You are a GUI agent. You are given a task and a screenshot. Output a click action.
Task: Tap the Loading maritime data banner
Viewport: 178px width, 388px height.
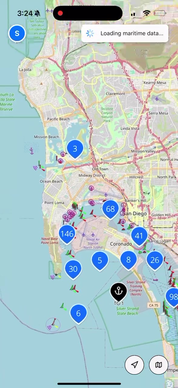point(125,33)
